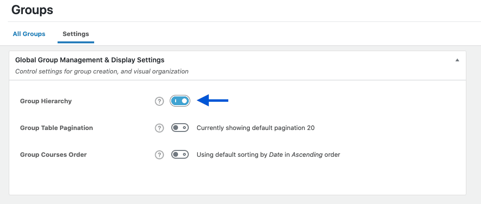Click the Groups page heading
The image size is (481, 204).
(32, 10)
